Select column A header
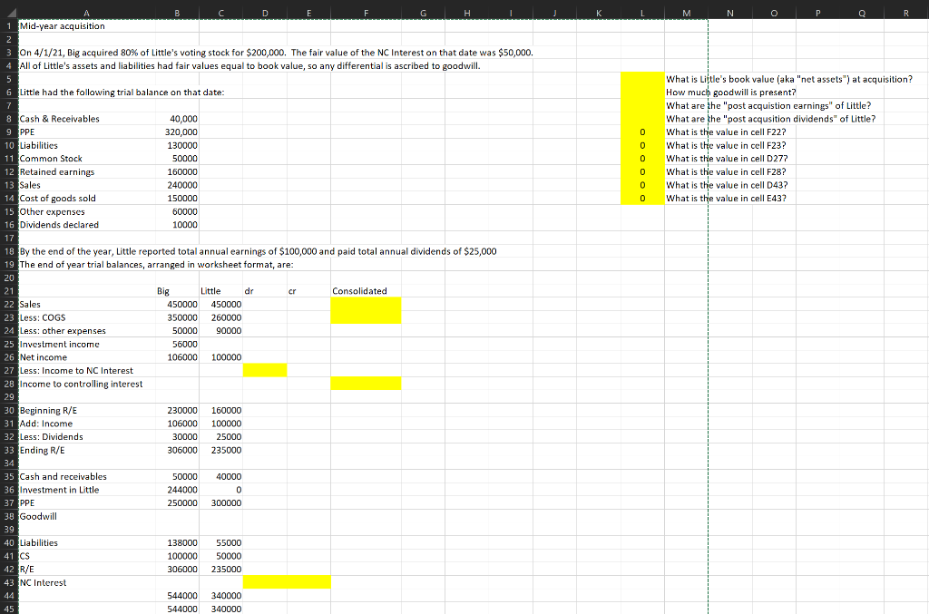The image size is (929, 614). (x=86, y=13)
